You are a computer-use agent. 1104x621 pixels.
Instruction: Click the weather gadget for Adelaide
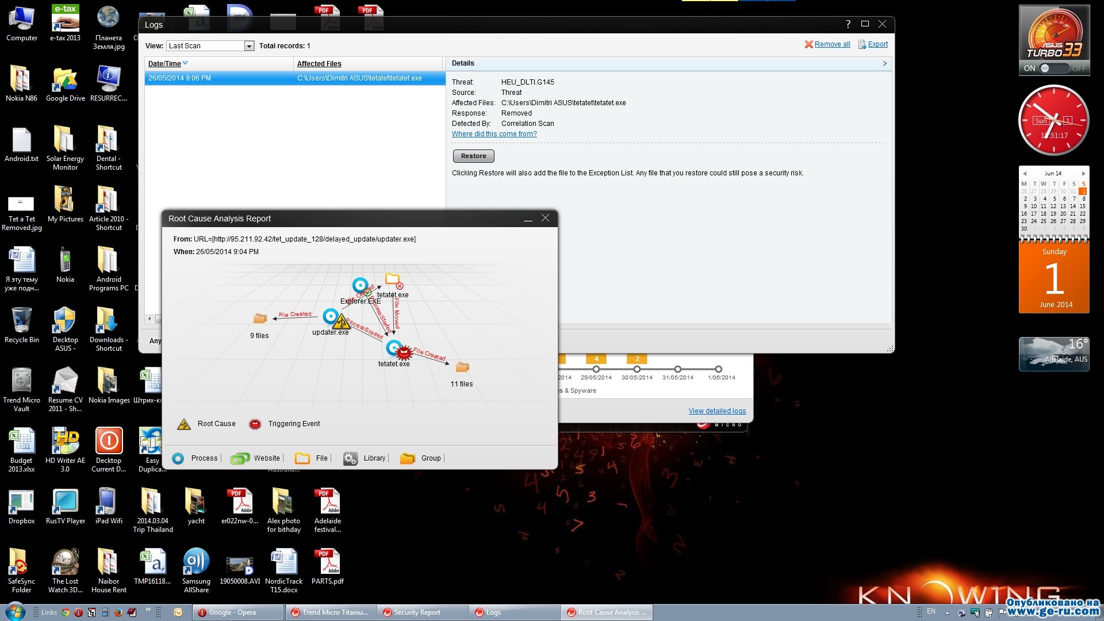coord(1054,354)
